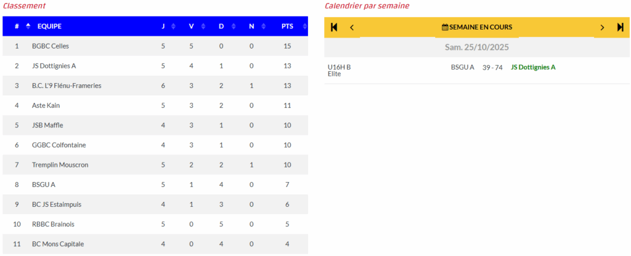631x256 pixels.
Task: Click BSGU A team in the match
Action: pyautogui.click(x=462, y=67)
